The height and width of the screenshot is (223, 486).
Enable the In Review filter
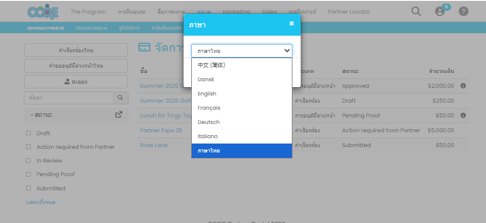(28, 161)
